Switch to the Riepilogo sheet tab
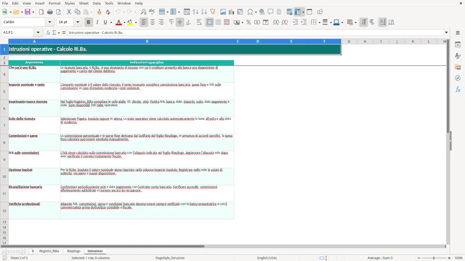The image size is (465, 261). (74, 251)
